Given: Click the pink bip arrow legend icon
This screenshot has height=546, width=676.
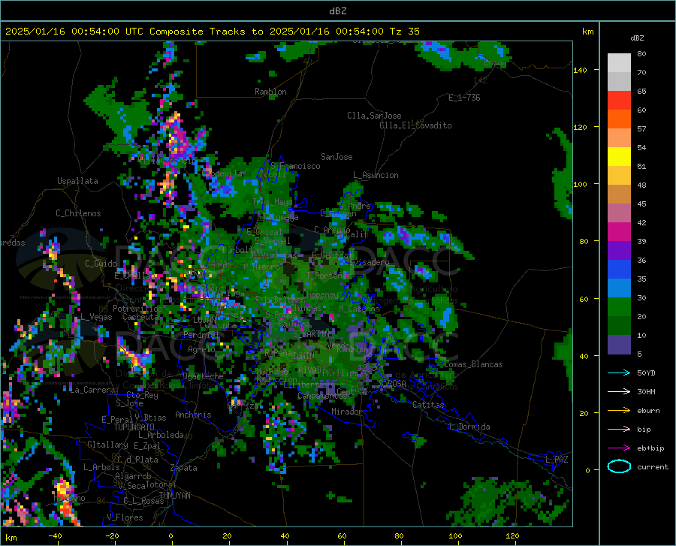Looking at the screenshot, I should (x=619, y=430).
